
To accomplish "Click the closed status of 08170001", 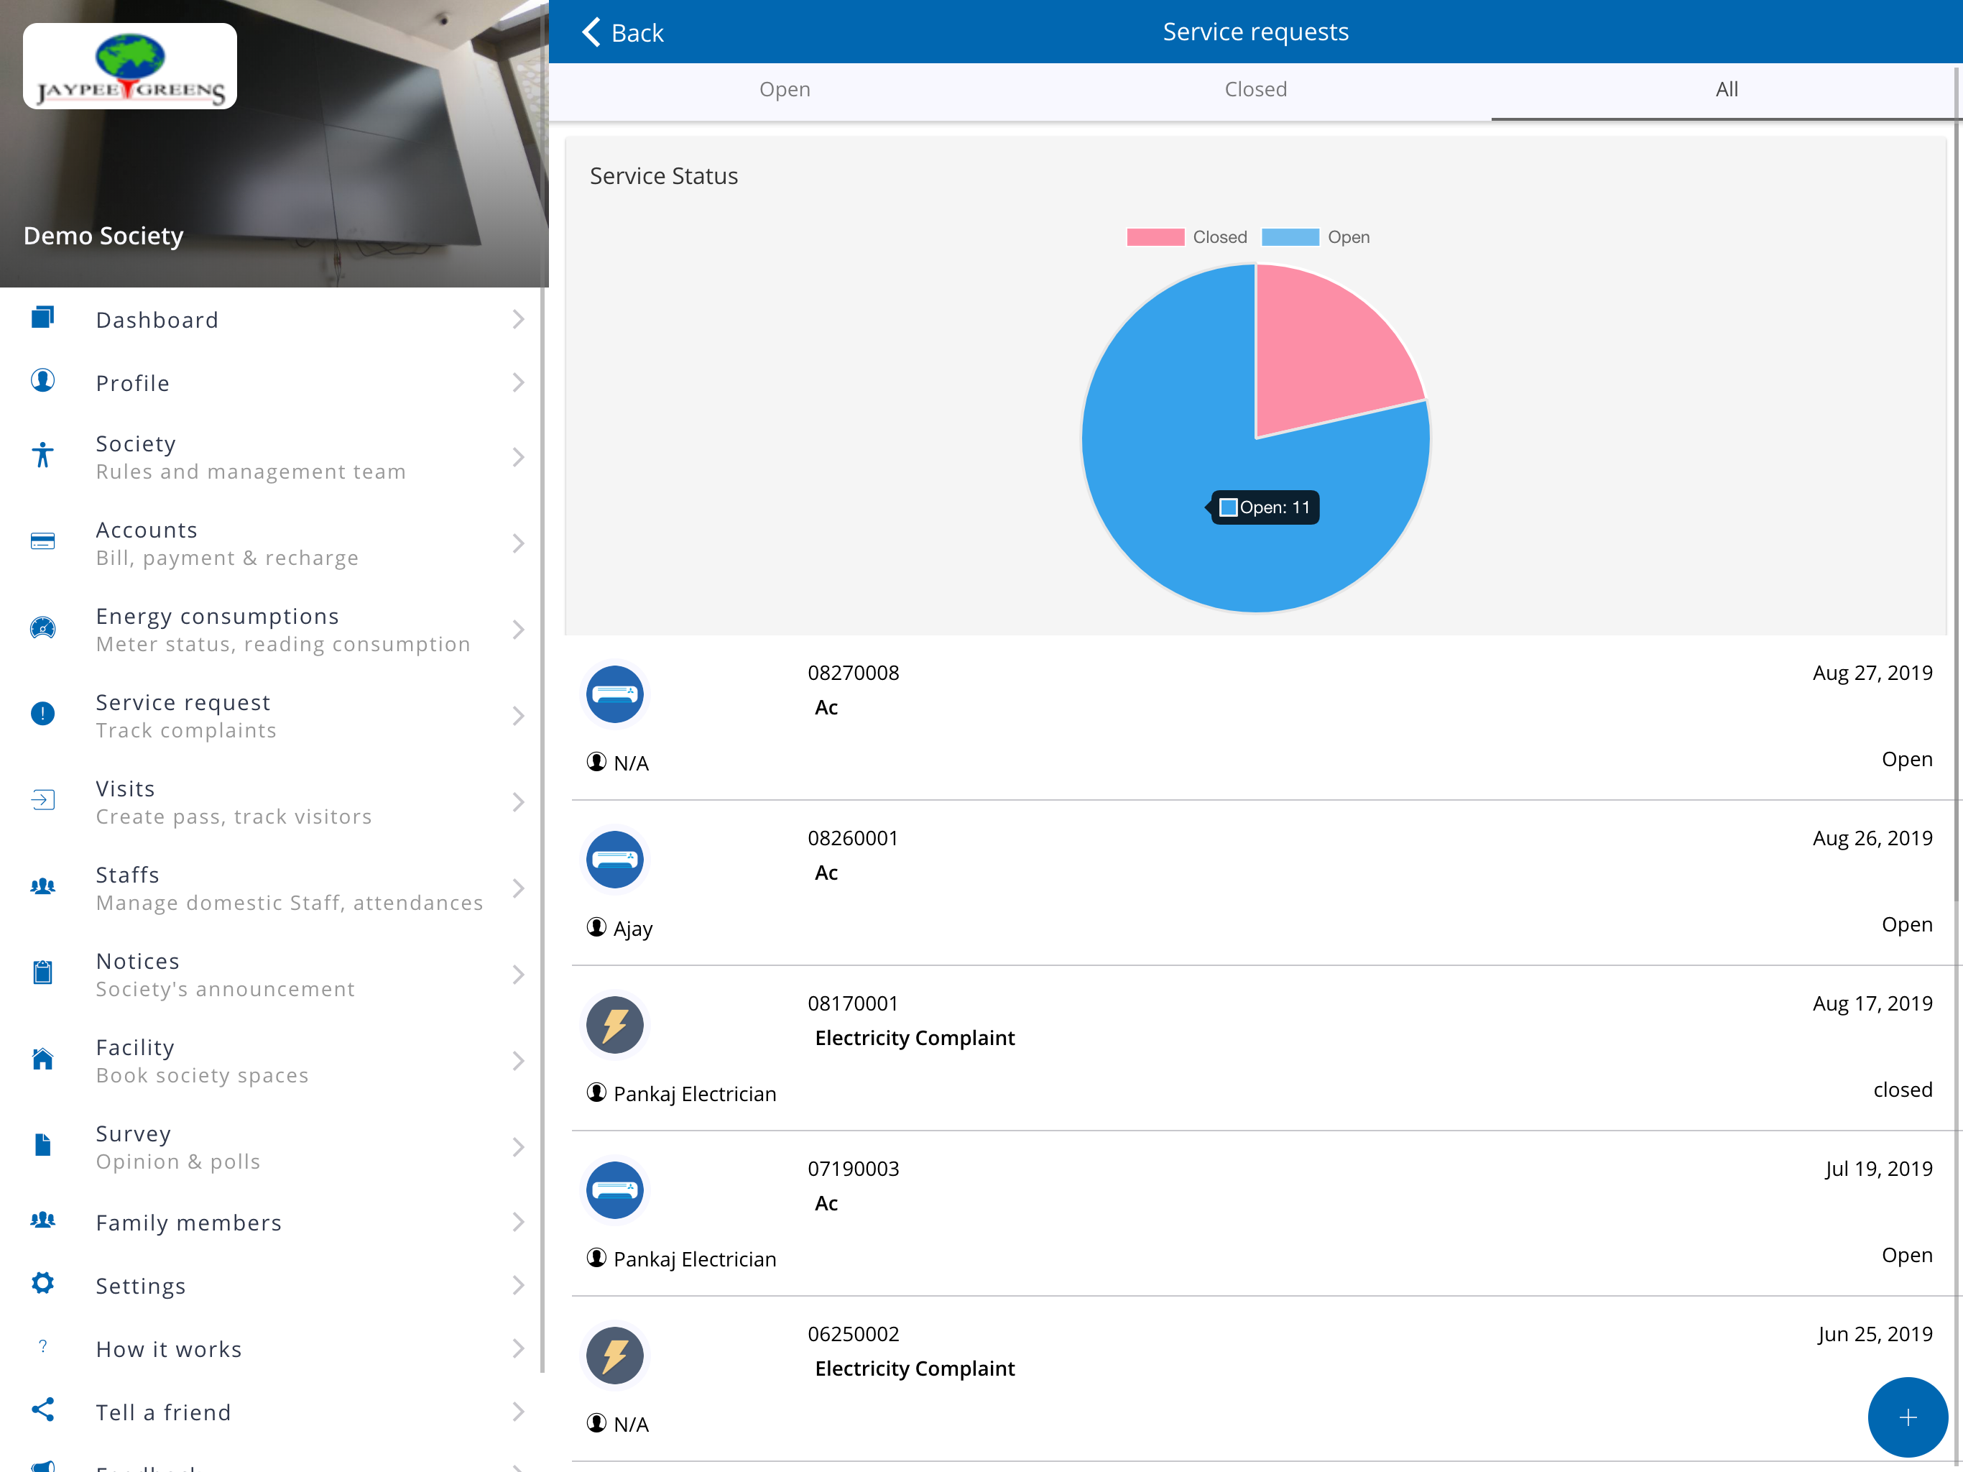I will click(1902, 1090).
